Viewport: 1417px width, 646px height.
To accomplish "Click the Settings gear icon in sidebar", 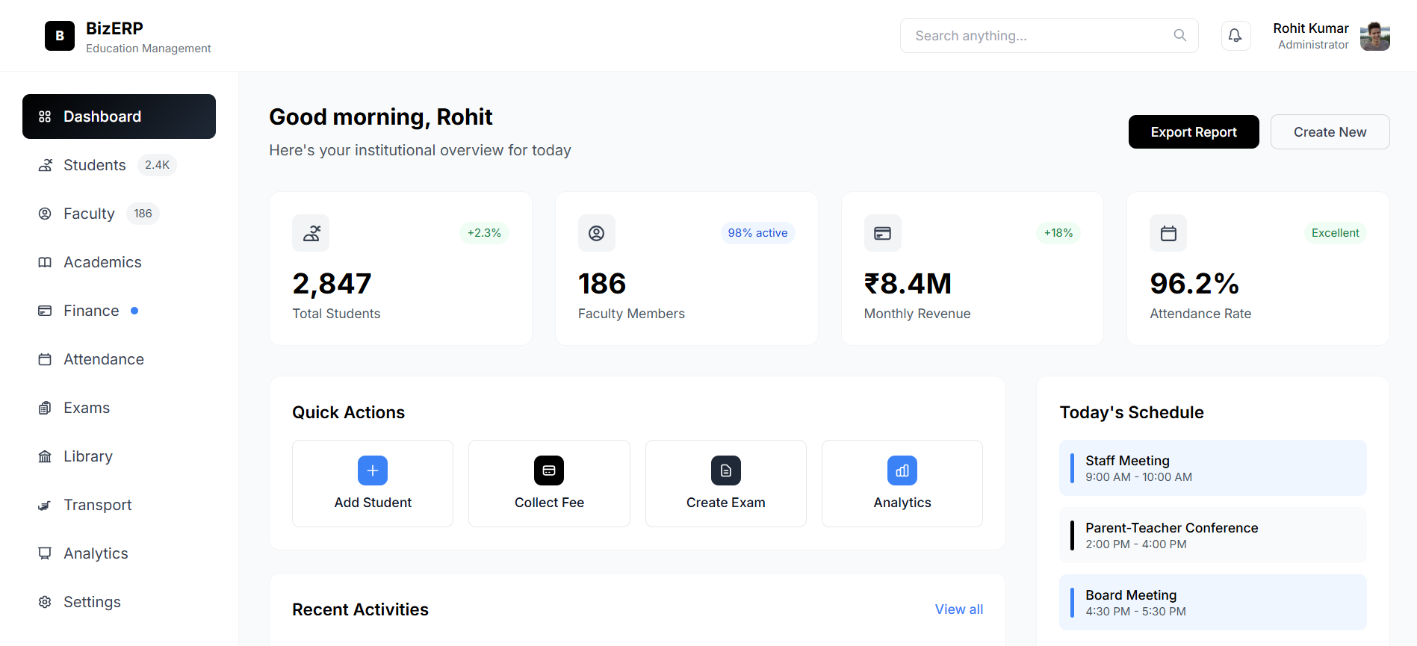I will point(45,602).
